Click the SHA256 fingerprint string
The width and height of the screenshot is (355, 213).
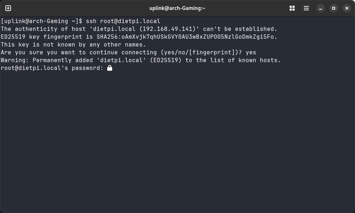pyautogui.click(x=187, y=37)
